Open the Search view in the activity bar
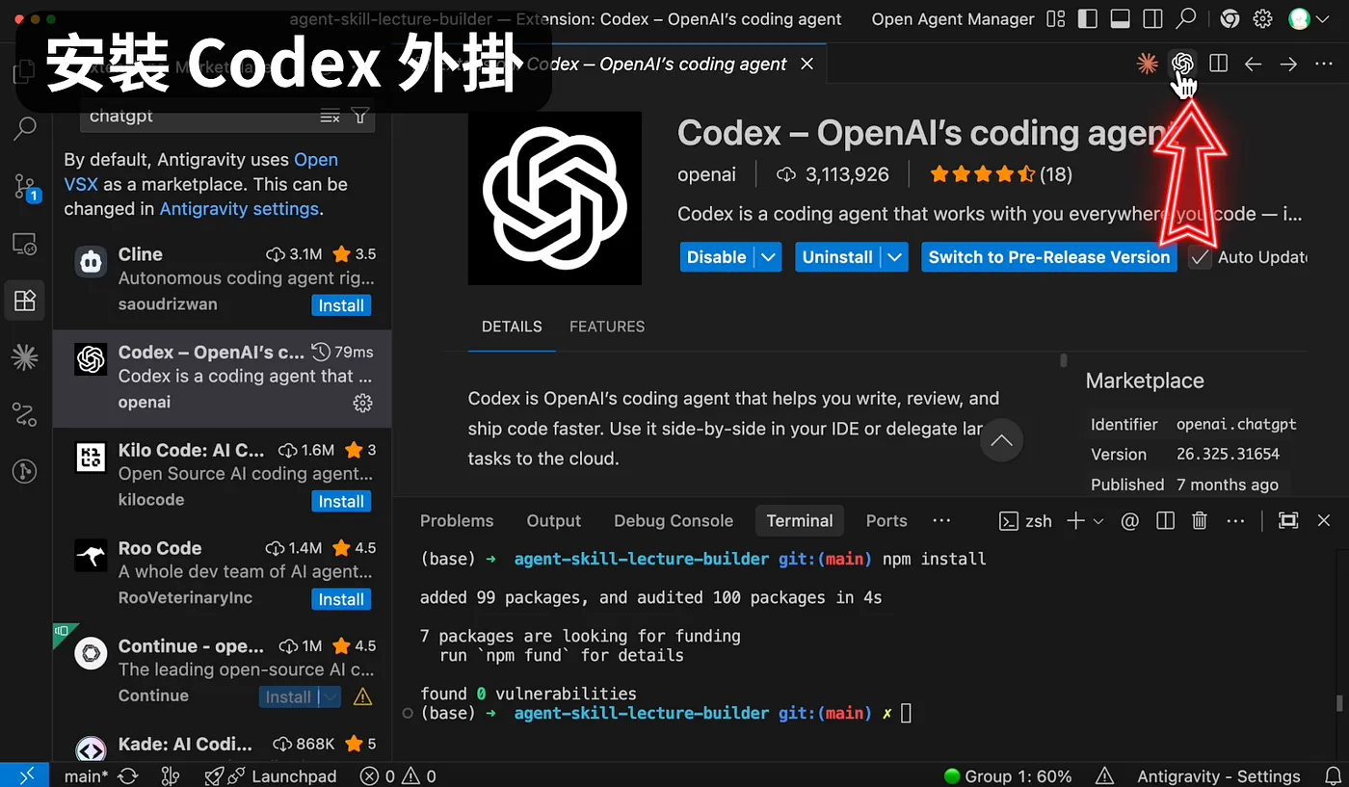 (x=25, y=128)
